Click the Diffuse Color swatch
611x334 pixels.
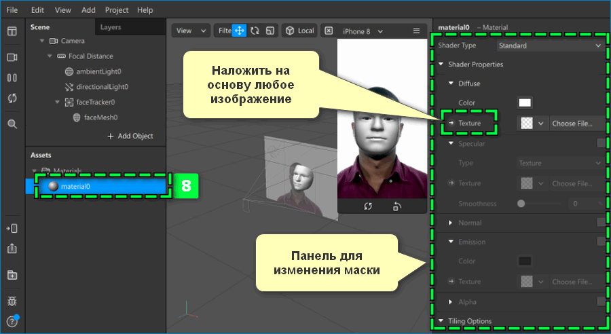pos(525,103)
